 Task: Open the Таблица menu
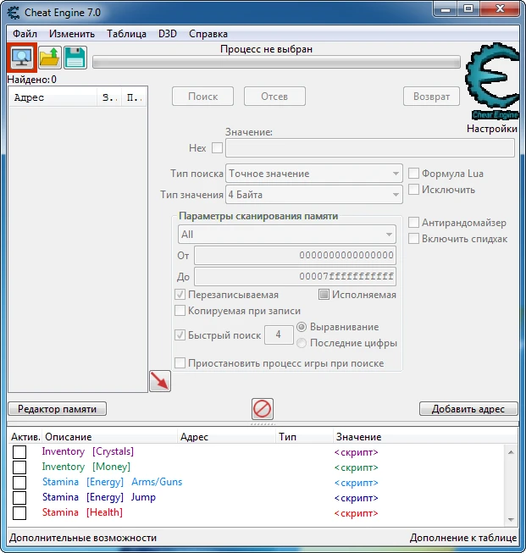click(127, 34)
